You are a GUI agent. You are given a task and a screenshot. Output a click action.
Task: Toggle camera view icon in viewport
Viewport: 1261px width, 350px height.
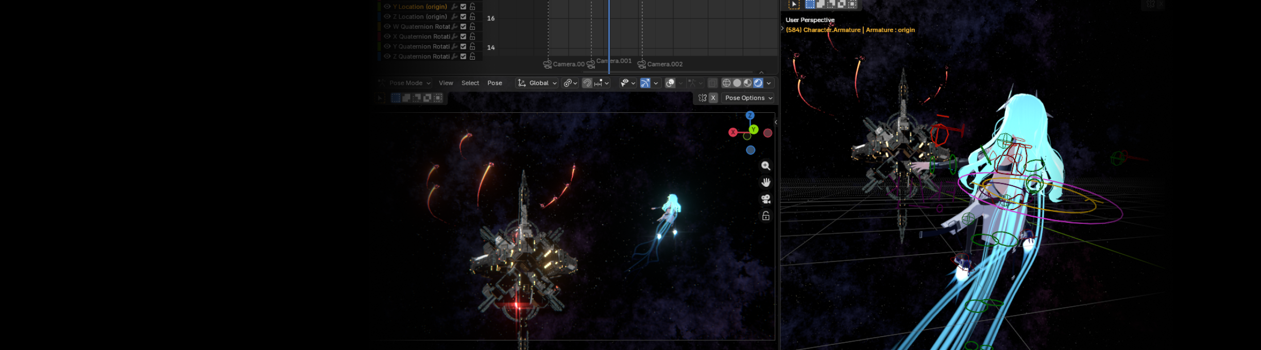click(766, 199)
